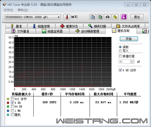Click the 1.252 MB/秒 average speed value
151x127 pixels.
point(129,102)
